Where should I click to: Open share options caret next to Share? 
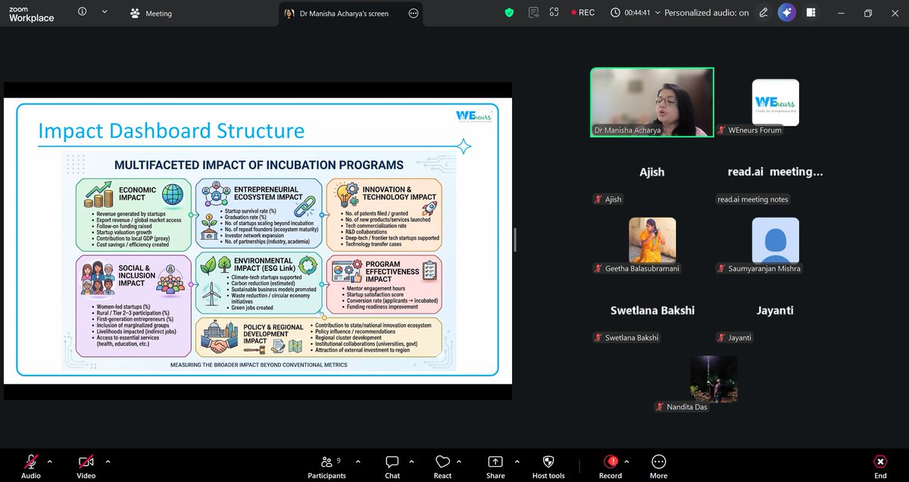[516, 461]
